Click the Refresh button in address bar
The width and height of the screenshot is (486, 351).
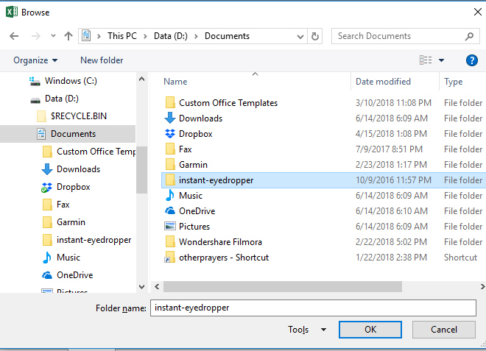click(316, 36)
